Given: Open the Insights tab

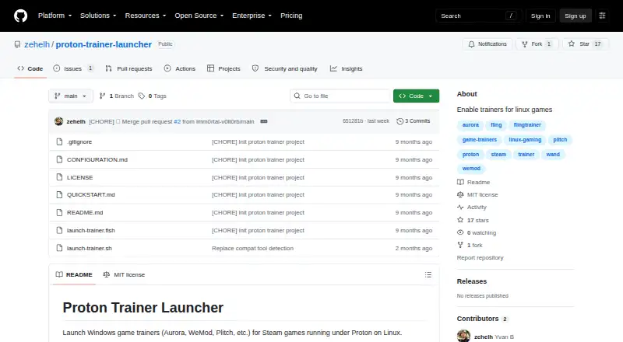Looking at the screenshot, I should pyautogui.click(x=346, y=68).
